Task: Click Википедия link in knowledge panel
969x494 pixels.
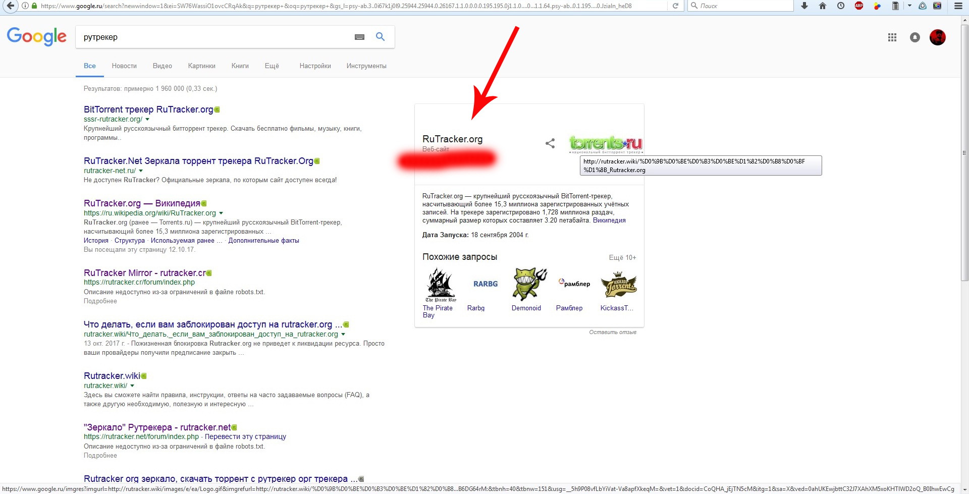Action: (x=609, y=221)
